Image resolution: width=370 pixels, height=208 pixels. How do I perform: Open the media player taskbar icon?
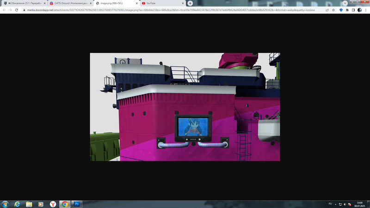point(41,204)
